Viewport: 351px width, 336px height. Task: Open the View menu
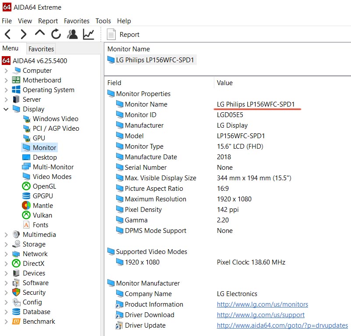(25, 21)
